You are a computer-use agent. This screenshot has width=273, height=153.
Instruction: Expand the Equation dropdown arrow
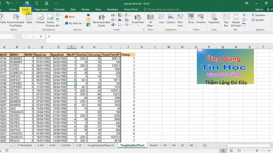[x=268, y=15]
